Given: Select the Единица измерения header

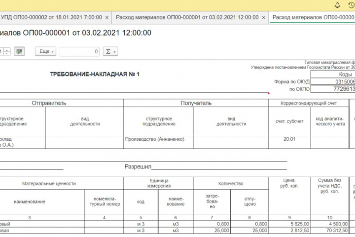Looking at the screenshot, I should point(159,183).
